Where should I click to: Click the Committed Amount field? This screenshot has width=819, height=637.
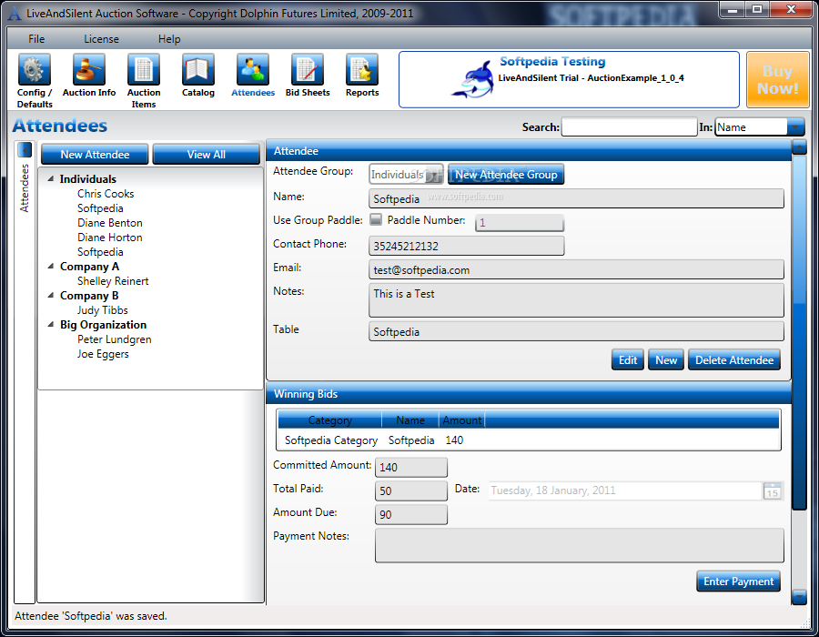point(411,468)
